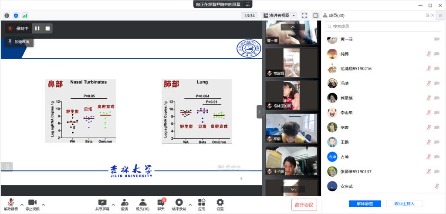Click the blue 解除静音 button in members panel
Image resolution: width=446 pixels, height=214 pixels.
coord(365,204)
